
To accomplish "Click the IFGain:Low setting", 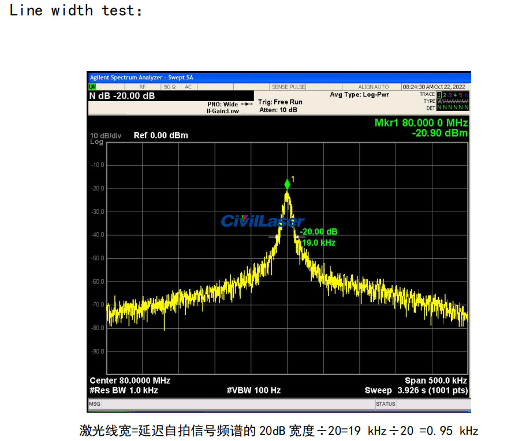I will click(223, 111).
